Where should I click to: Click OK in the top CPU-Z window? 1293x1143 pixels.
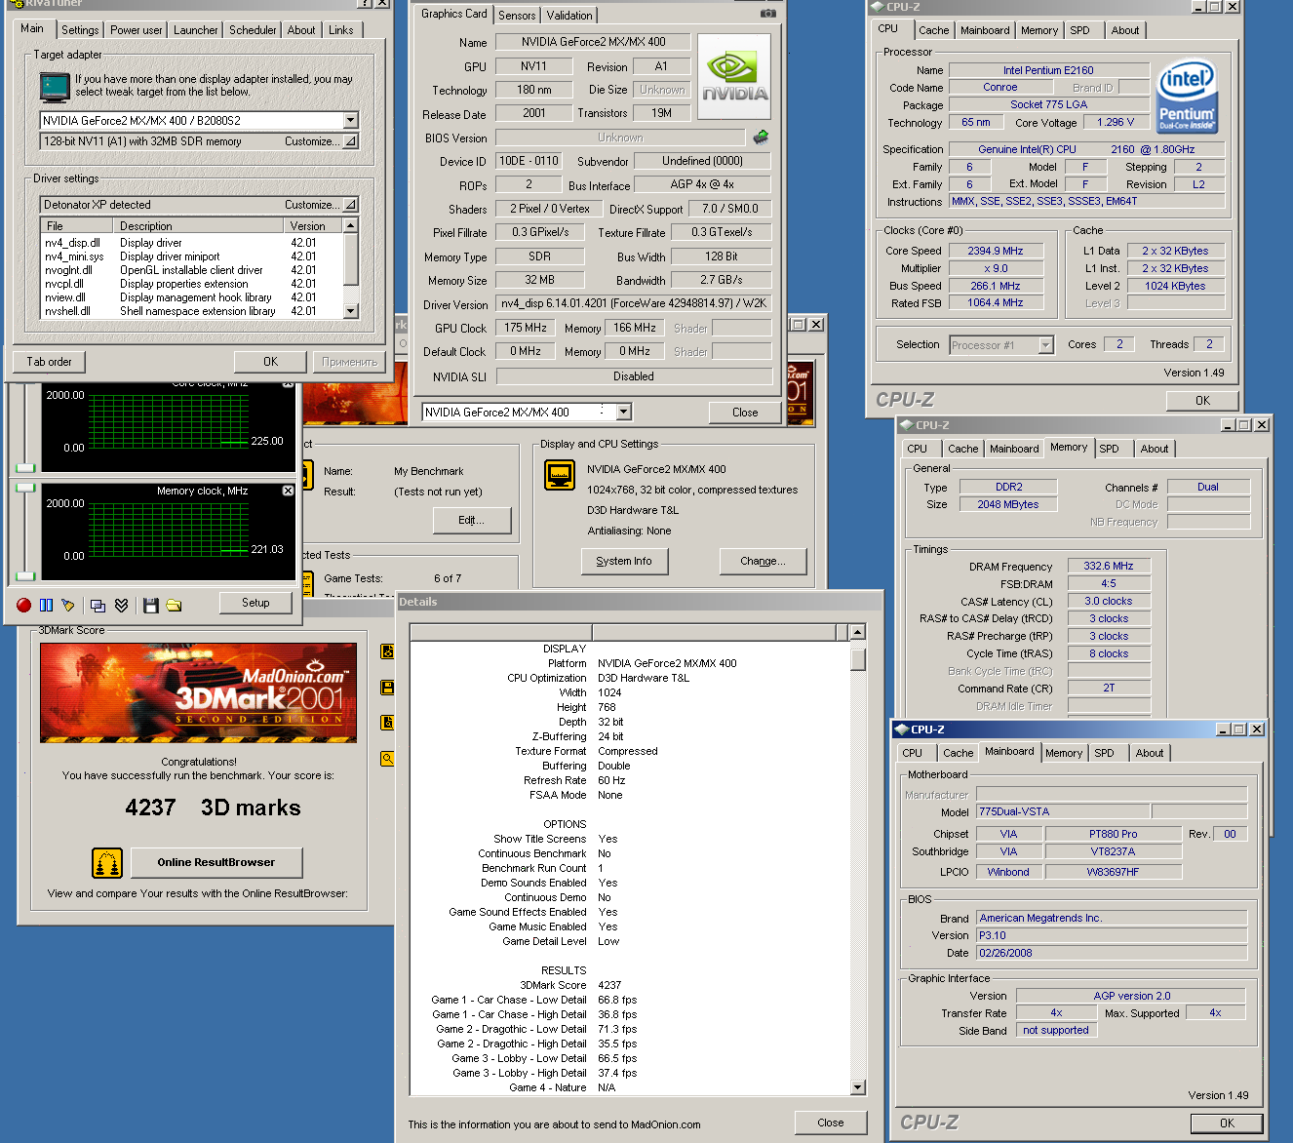tap(1202, 401)
